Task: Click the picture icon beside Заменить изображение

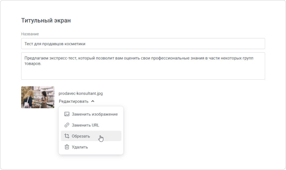Action: tap(67, 114)
